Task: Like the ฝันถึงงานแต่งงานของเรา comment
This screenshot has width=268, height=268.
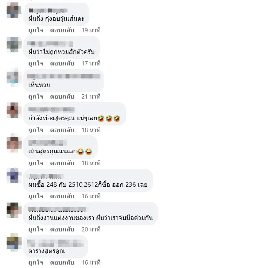Action: click(35, 229)
